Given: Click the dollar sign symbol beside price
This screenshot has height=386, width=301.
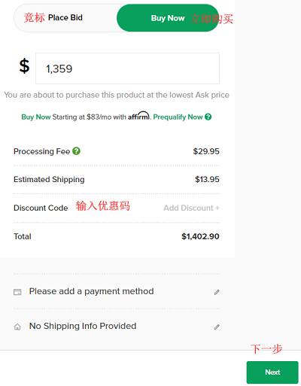Looking at the screenshot, I should [x=24, y=66].
